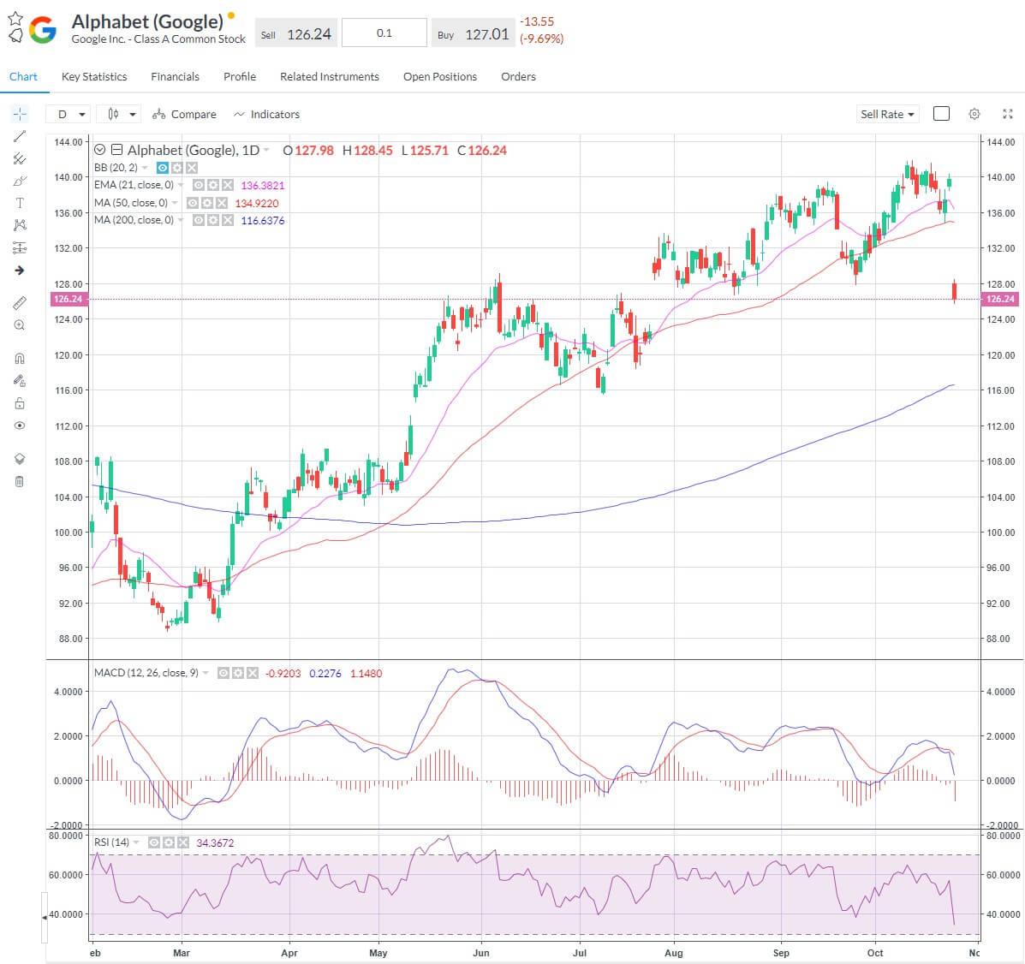
Task: Open the Financials tab
Action: [x=176, y=76]
